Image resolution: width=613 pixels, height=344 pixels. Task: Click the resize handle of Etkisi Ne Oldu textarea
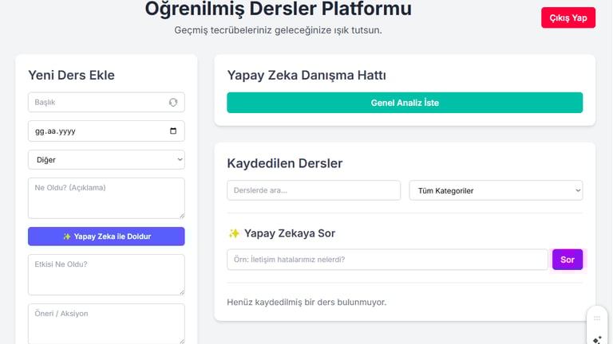tap(182, 292)
